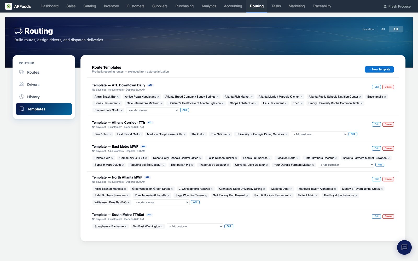Remove Empire State South chip

121,110
